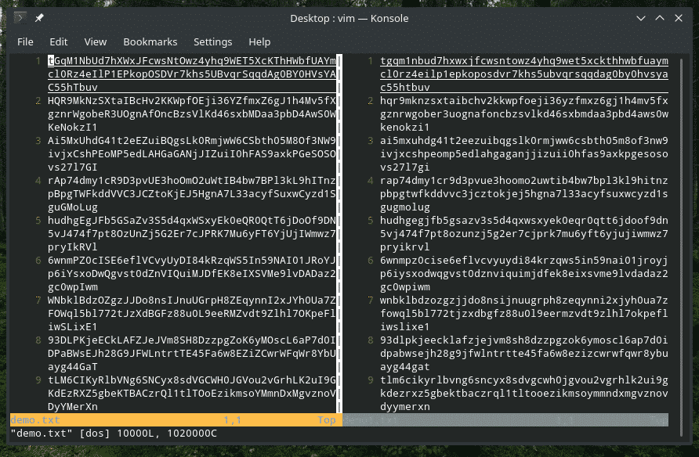Open the Settings menu

(x=212, y=41)
